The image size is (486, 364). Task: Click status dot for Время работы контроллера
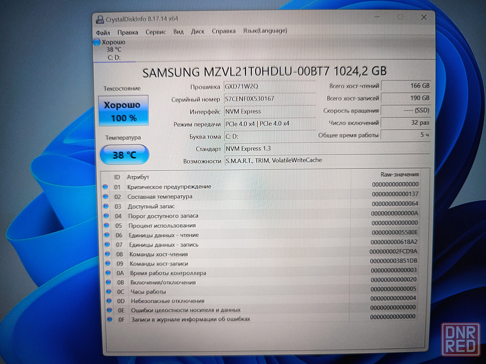click(x=108, y=273)
